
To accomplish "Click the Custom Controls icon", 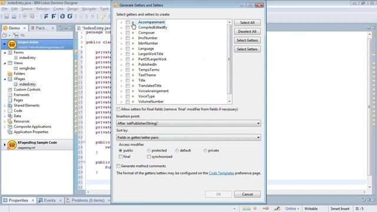I will [x=10, y=90].
